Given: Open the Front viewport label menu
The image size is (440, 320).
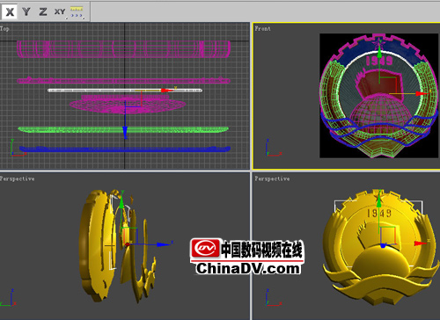Looking at the screenshot, I should (262, 28).
